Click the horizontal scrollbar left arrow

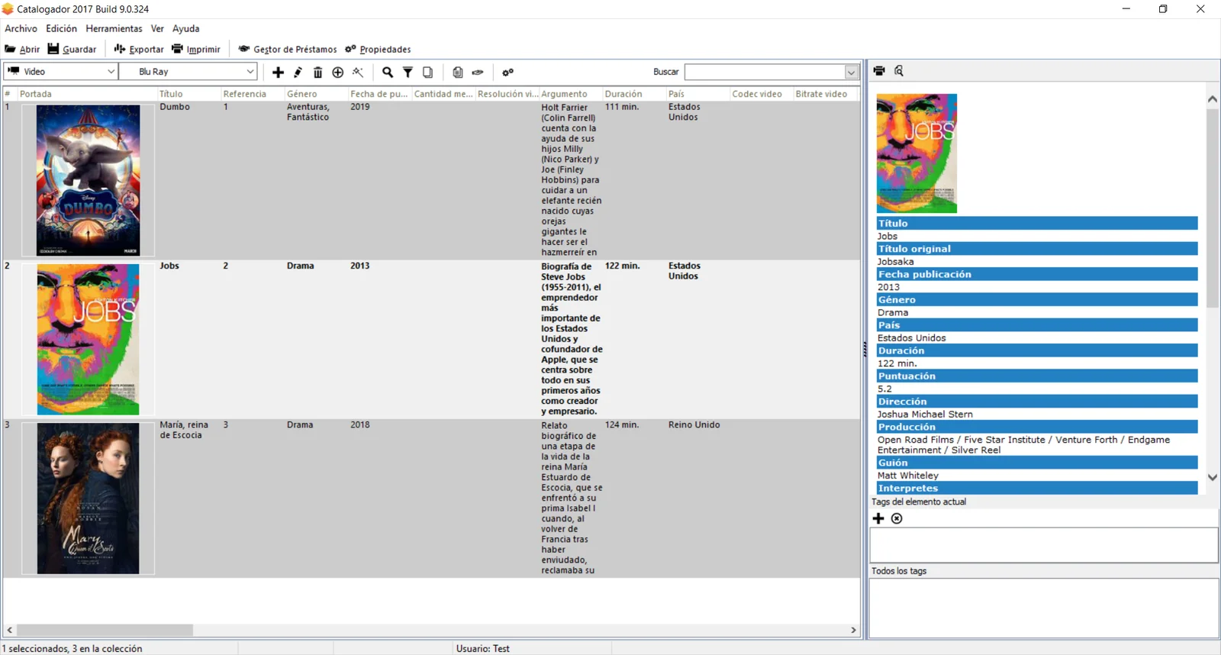10,630
